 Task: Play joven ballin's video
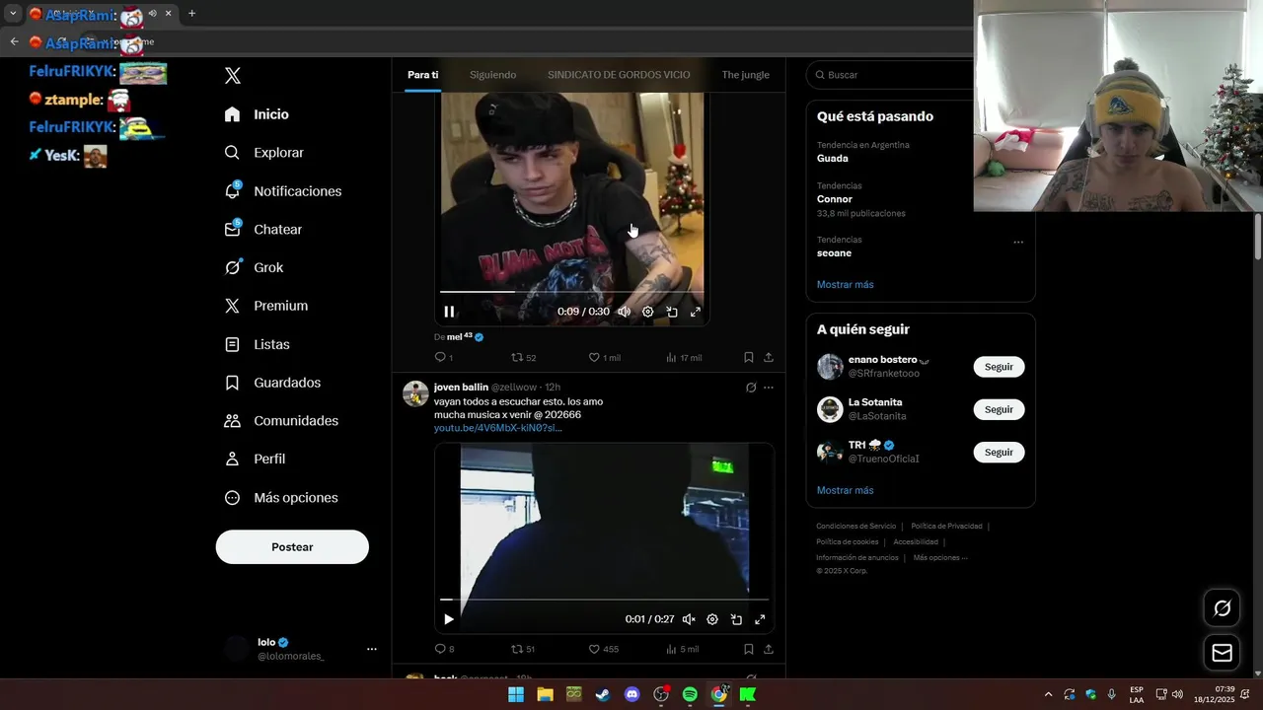pos(449,619)
